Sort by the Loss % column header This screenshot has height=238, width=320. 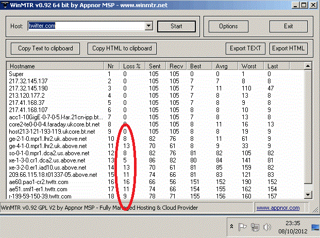tap(132, 66)
